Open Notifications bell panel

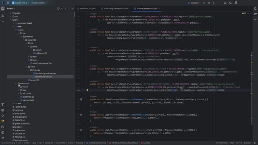[255, 8]
